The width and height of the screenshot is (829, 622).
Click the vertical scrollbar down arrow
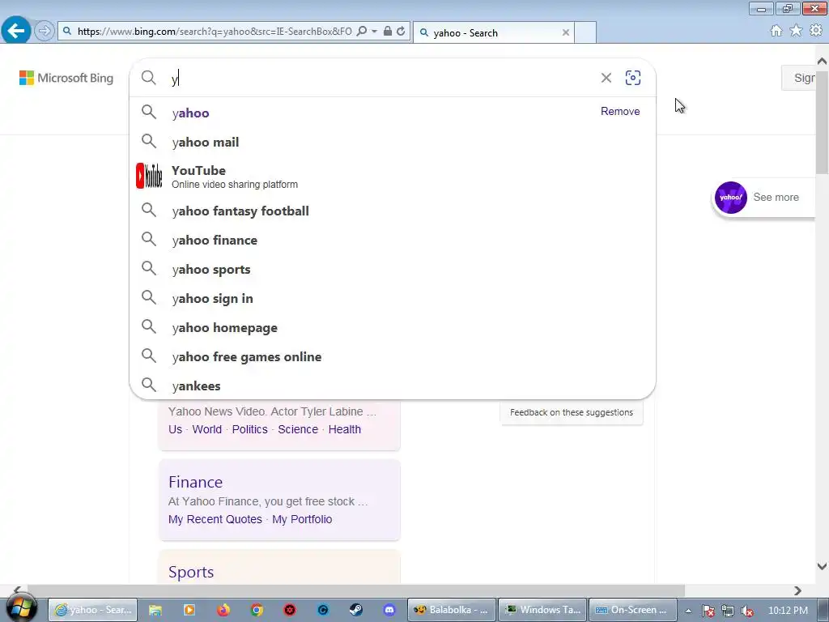click(x=822, y=566)
